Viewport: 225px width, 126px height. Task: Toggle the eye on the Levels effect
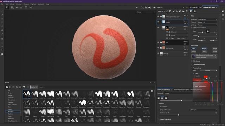167,35
